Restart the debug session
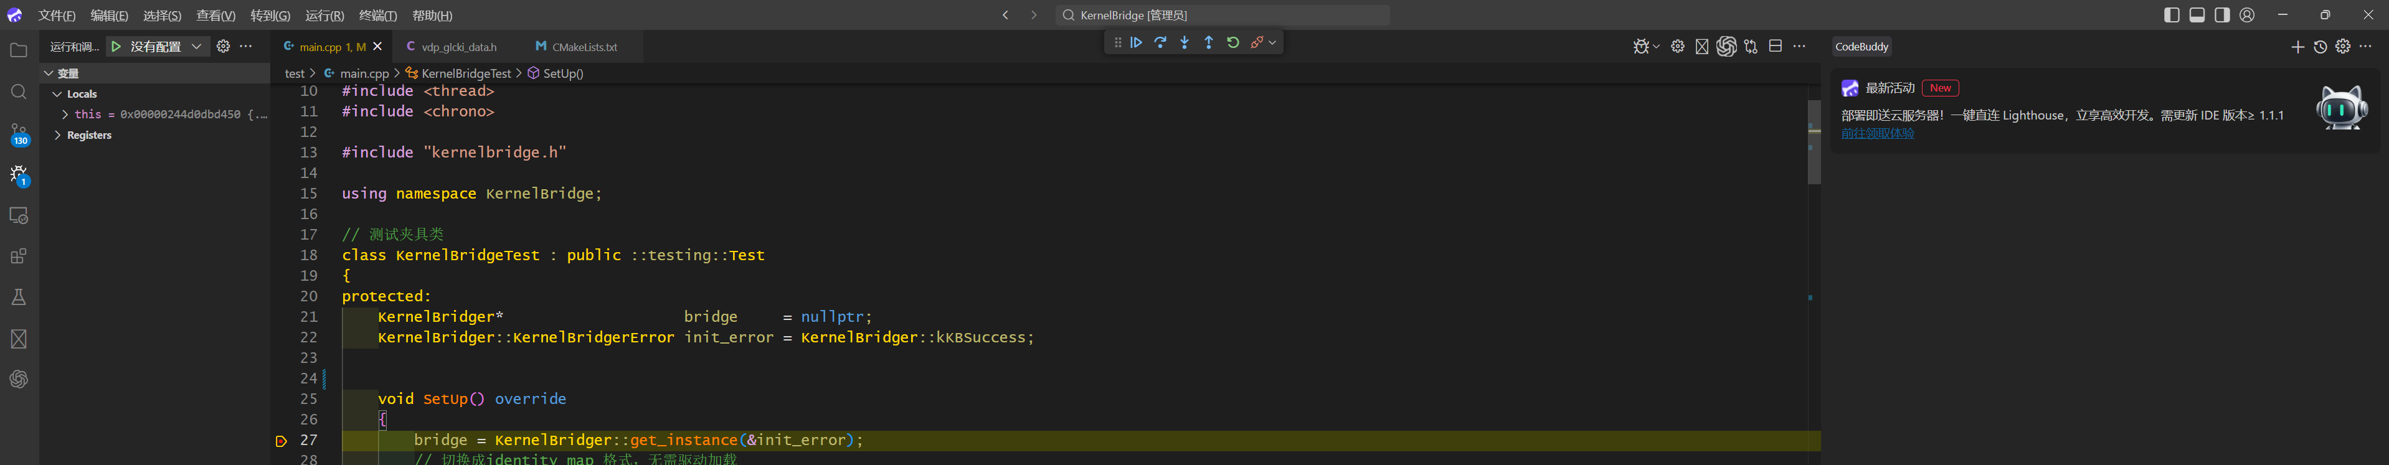Screen dimensions: 2389x465 [x=1232, y=42]
